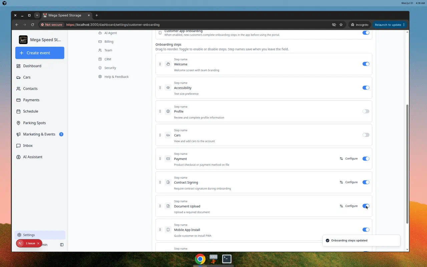Toggle Customer app onboarding switch

366,33
